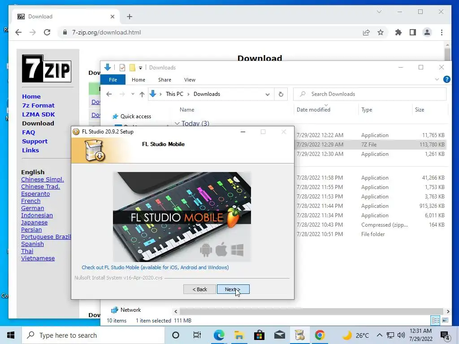The height and width of the screenshot is (344, 459).
Task: Show hidden system tray icons
Action: point(379,335)
